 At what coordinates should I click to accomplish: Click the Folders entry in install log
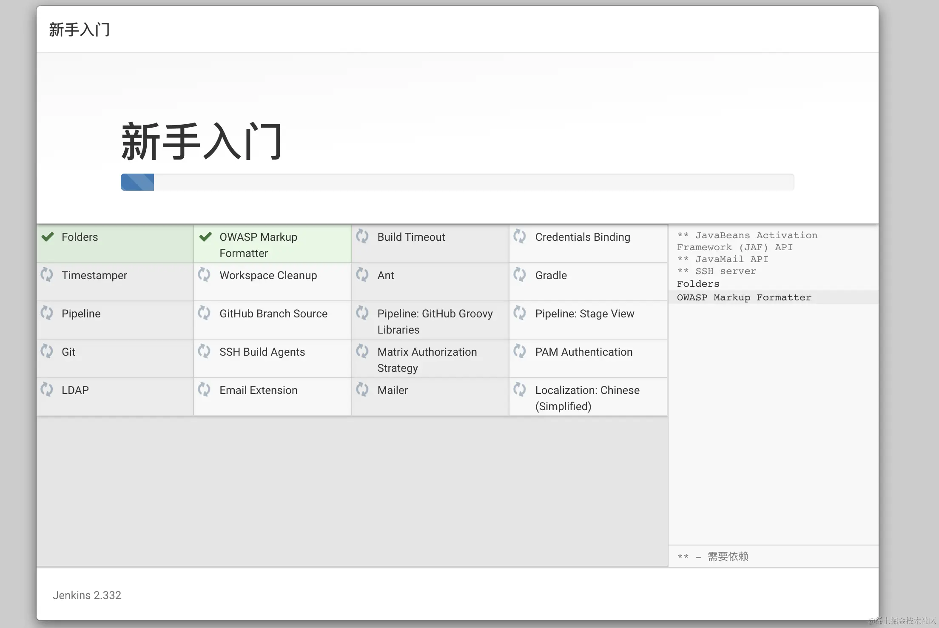[698, 284]
